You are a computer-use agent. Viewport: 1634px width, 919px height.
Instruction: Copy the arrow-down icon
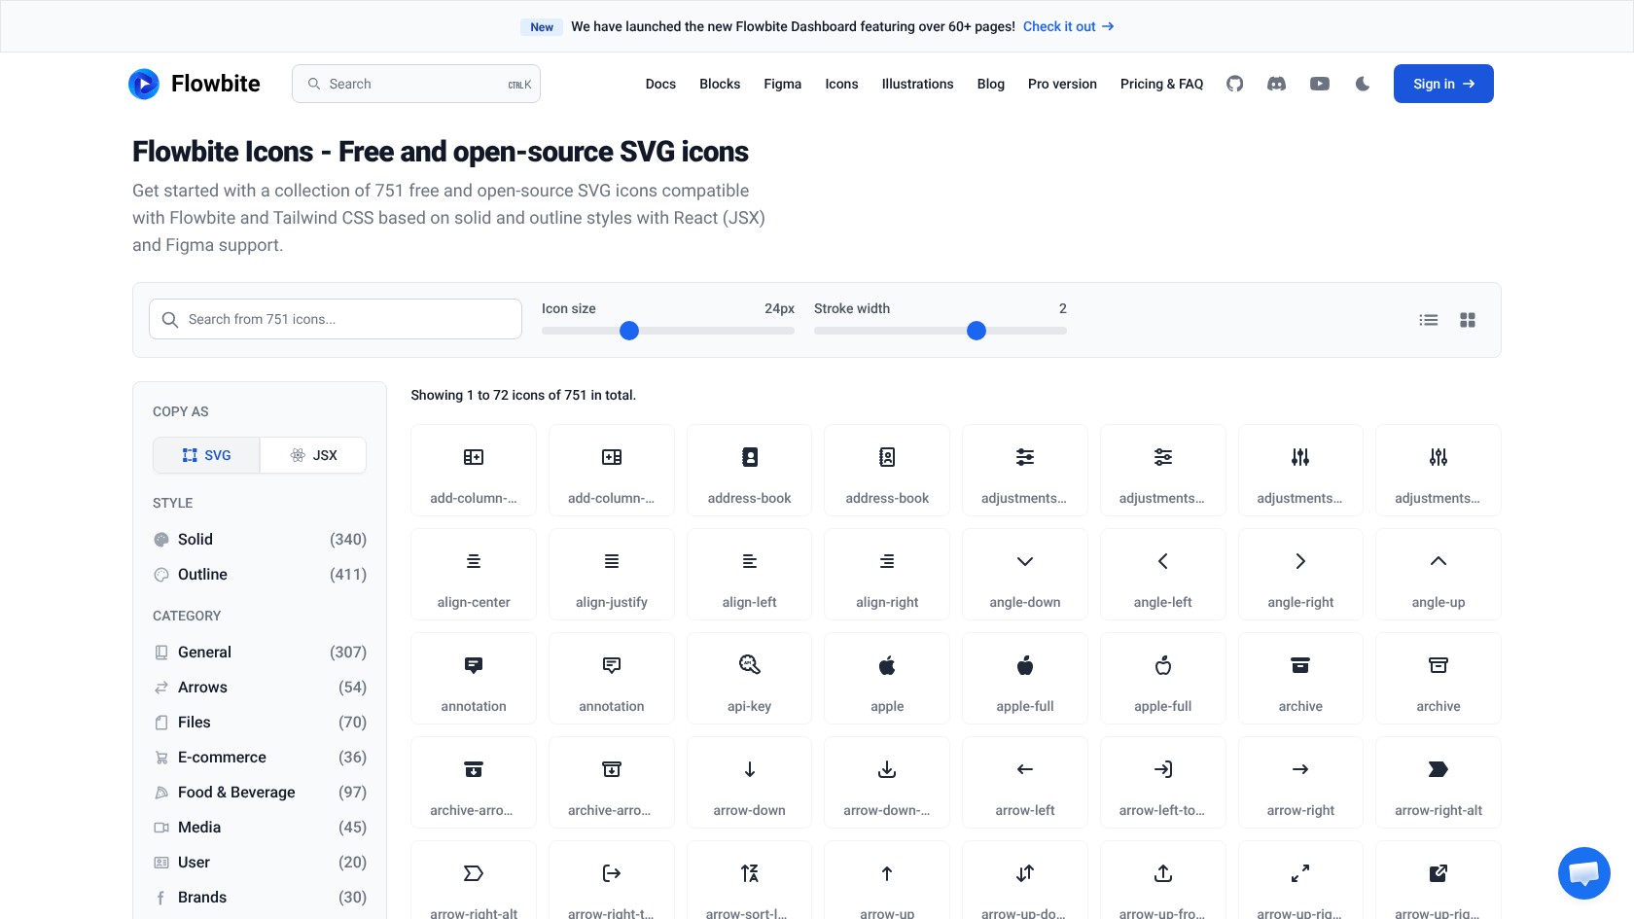[x=749, y=782]
